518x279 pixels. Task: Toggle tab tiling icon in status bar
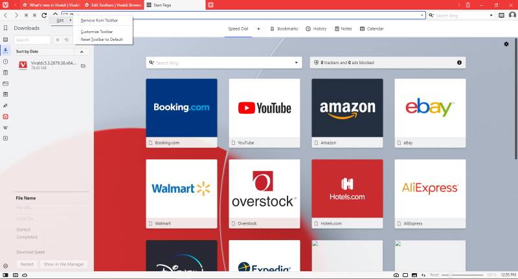click(15, 274)
